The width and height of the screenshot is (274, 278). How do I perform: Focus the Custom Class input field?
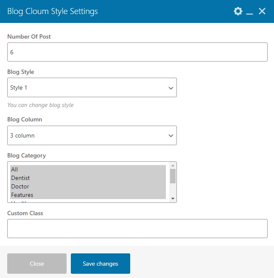click(137, 228)
